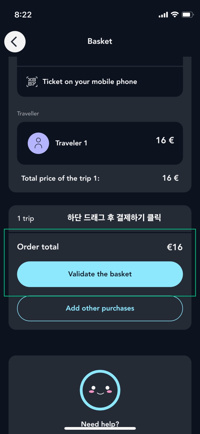
Task: Tap the smiling help face icon
Action: point(100,390)
